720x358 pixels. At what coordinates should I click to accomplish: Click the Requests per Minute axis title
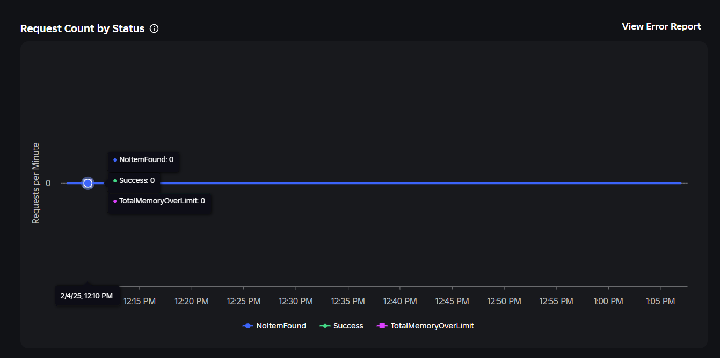tap(36, 183)
